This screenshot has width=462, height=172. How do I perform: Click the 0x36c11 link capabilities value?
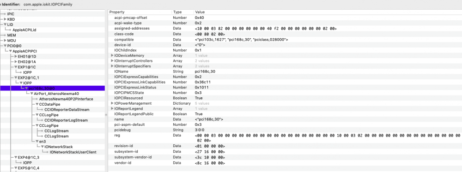(202, 82)
